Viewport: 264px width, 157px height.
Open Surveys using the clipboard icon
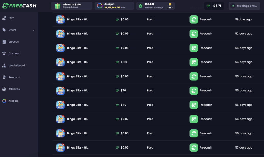coord(4,42)
